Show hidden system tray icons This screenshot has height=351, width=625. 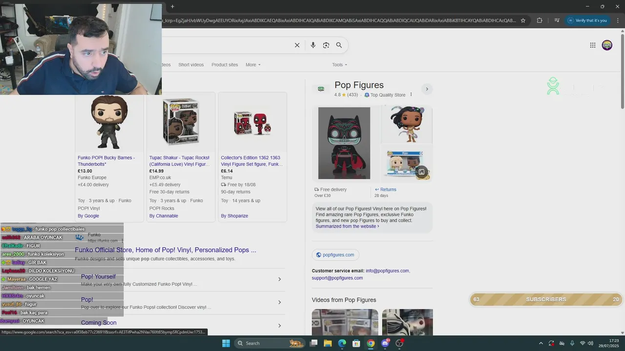click(x=541, y=343)
